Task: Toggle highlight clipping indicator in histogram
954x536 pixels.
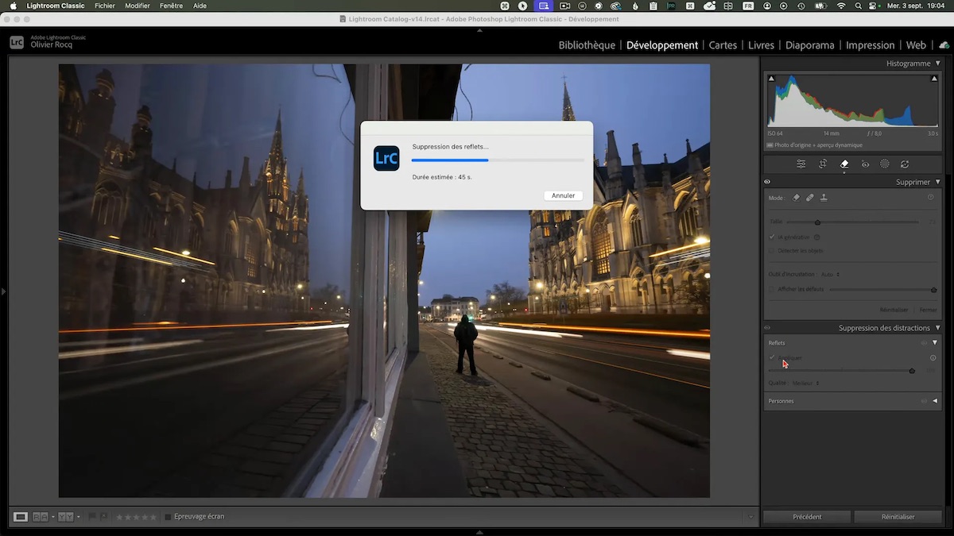Action: (x=935, y=78)
